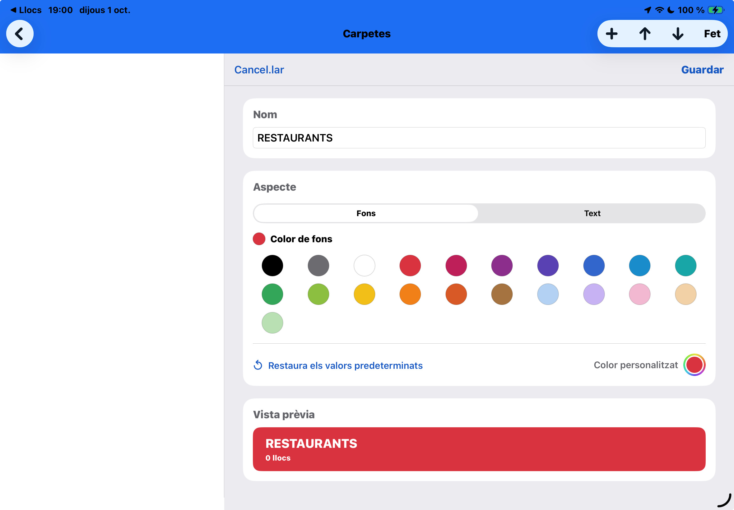Edit the RESTAURANTS name field
The width and height of the screenshot is (734, 510).
pos(479,138)
